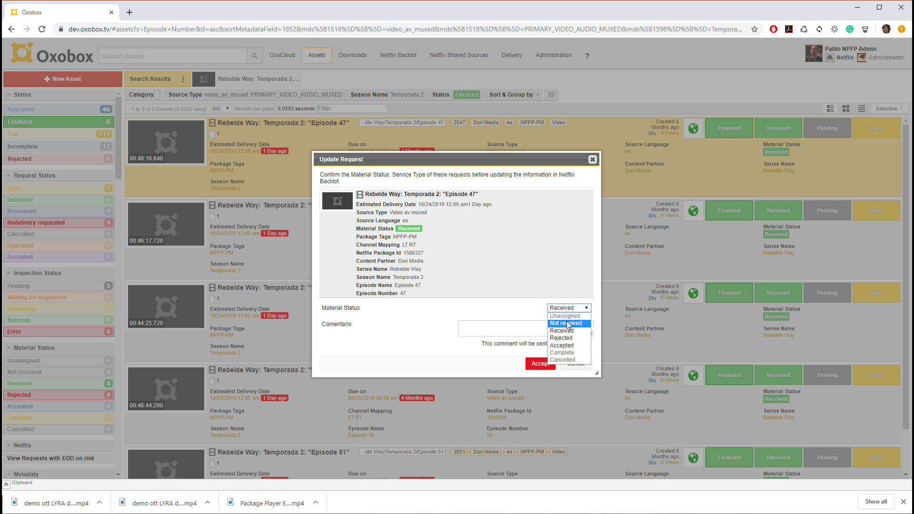This screenshot has width=914, height=514.
Task: Open options for Package Player download
Action: [316, 503]
